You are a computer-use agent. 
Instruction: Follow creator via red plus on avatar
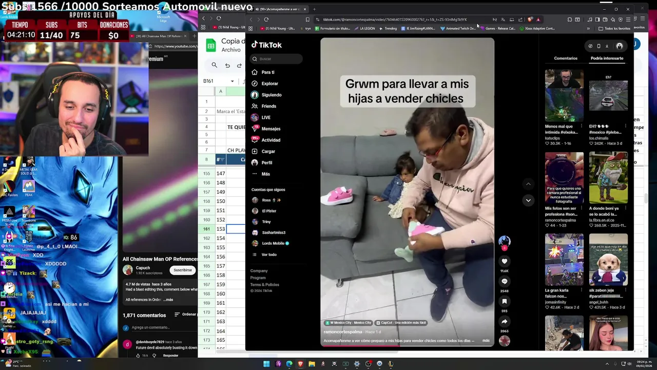pyautogui.click(x=505, y=248)
